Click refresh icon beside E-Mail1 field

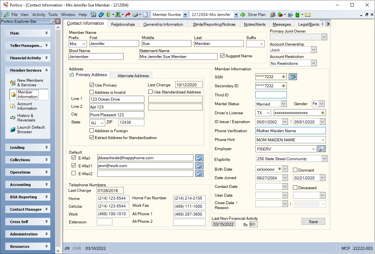point(199,165)
